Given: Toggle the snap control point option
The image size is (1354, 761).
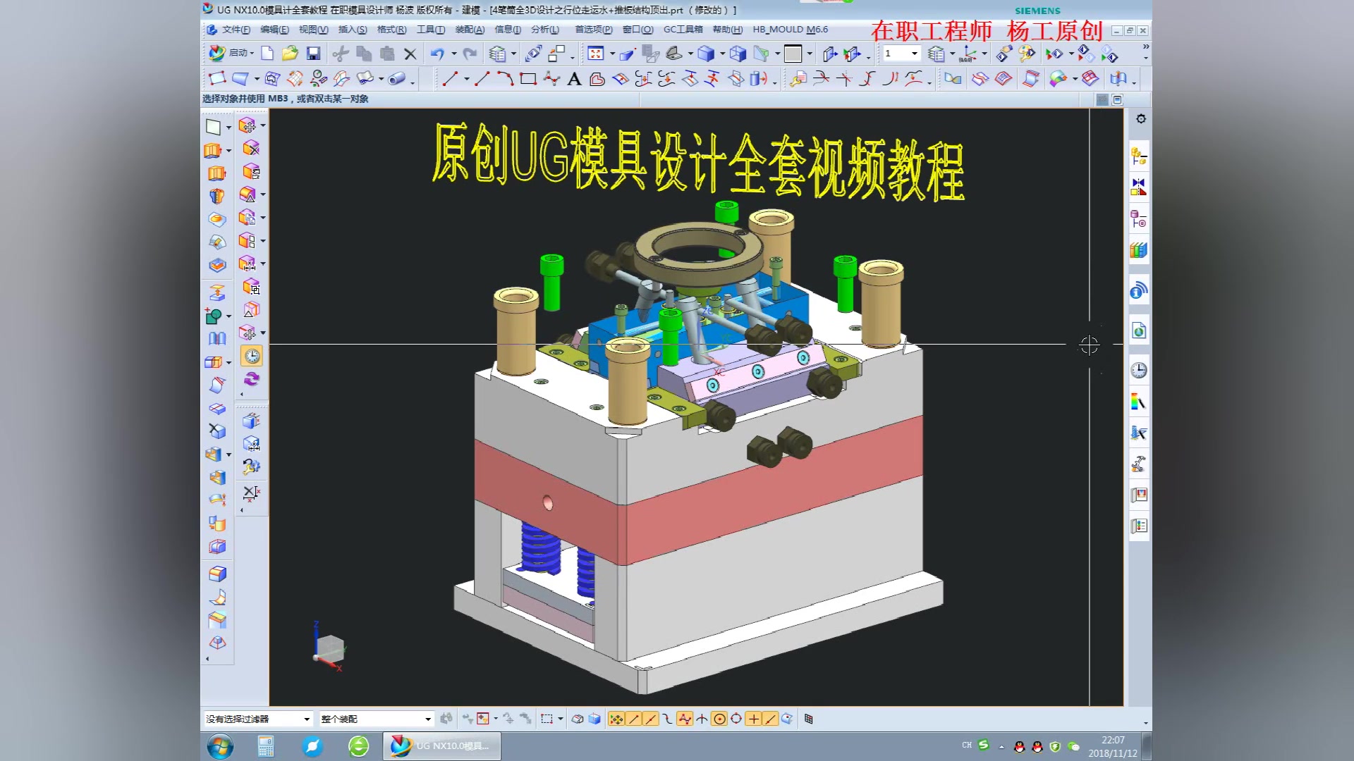Looking at the screenshot, I should 667,719.
